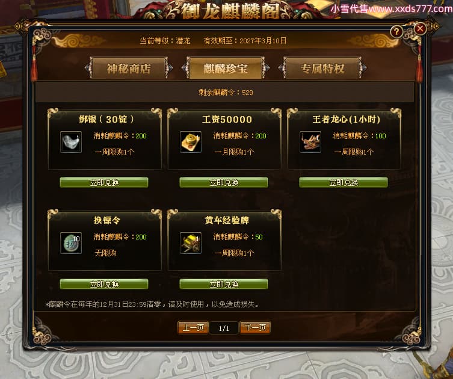Click the 剩余麒麟令 529 balance bar

click(x=225, y=93)
